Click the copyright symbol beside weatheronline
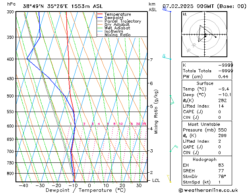 tap(181, 190)
